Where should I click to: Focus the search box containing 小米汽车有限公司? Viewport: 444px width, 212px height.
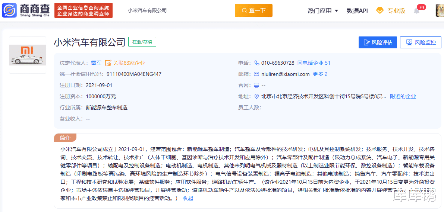coord(180,10)
